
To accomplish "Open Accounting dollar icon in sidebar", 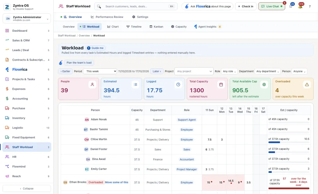I will pos(7,98).
